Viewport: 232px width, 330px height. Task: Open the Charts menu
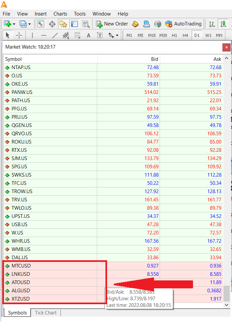60,14
